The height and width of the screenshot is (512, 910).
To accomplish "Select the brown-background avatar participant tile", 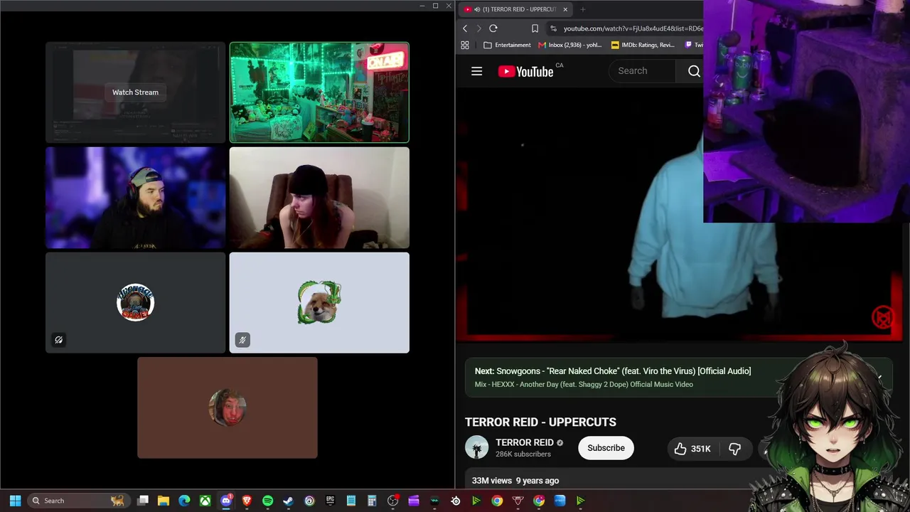I will click(227, 408).
